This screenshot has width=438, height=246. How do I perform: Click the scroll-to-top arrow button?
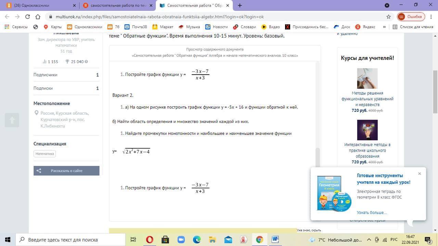(x=12, y=120)
